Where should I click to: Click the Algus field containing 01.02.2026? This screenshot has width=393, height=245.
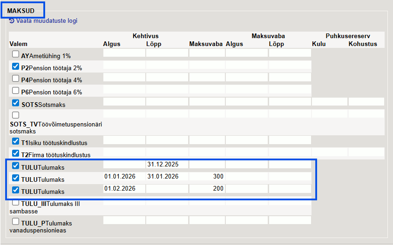point(124,189)
